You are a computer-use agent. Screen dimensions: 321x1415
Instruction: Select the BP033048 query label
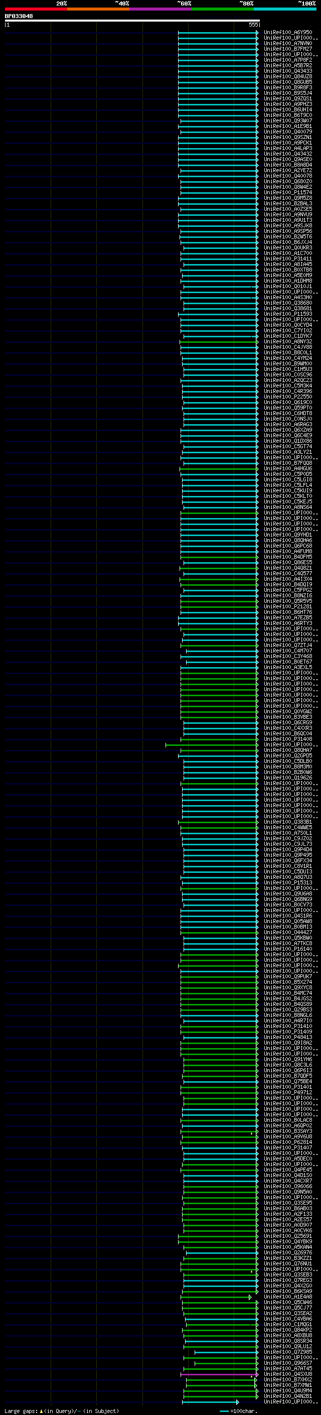pos(19,16)
